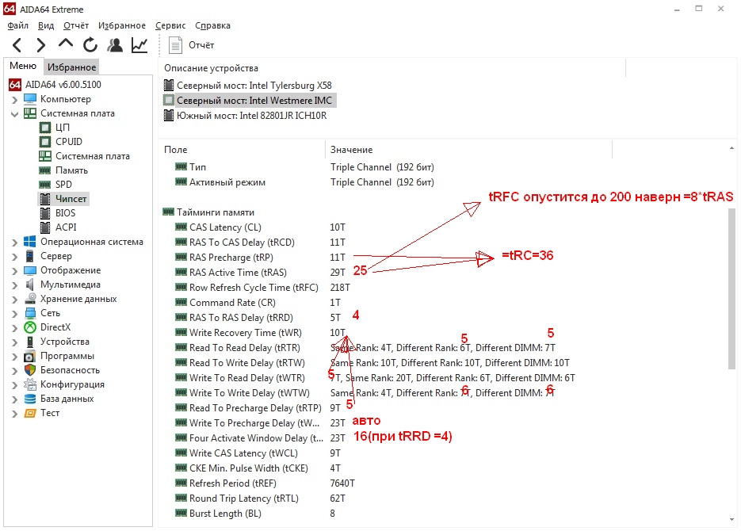This screenshot has width=741, height=531.
Task: Expand the Компьютер tree node
Action: [x=14, y=100]
